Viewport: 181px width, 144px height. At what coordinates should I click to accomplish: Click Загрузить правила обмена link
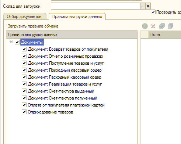coord(33,26)
